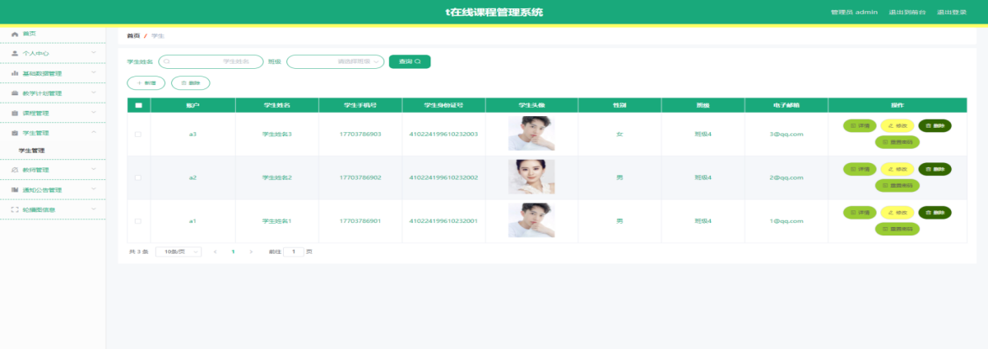The width and height of the screenshot is (988, 349).
Task: Click the bar-chart icon for 基础数据管理
Action: pos(14,73)
